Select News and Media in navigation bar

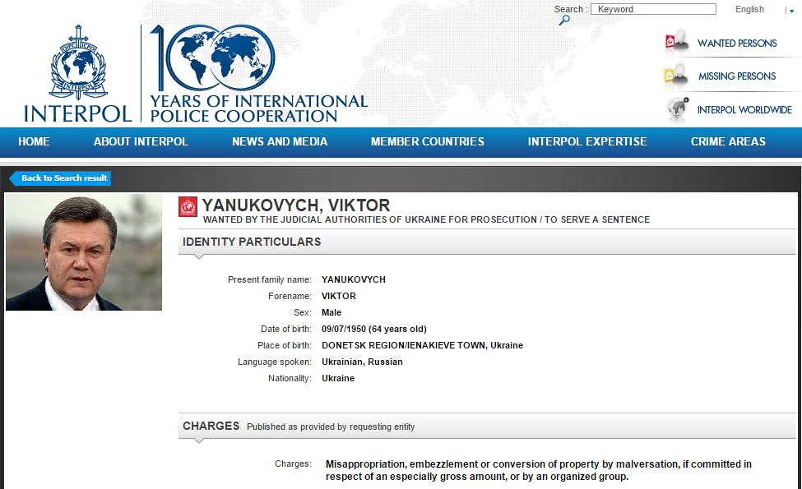(280, 141)
